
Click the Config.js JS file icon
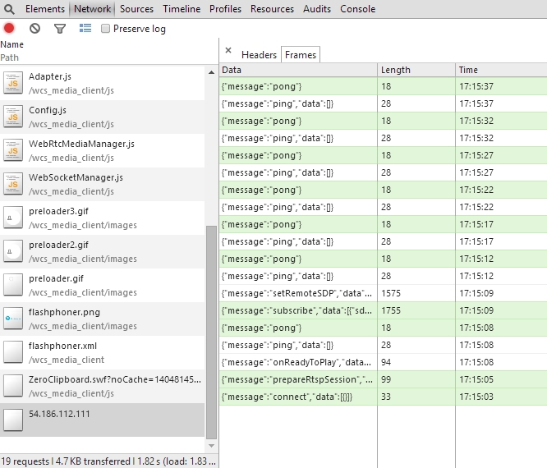(x=13, y=117)
